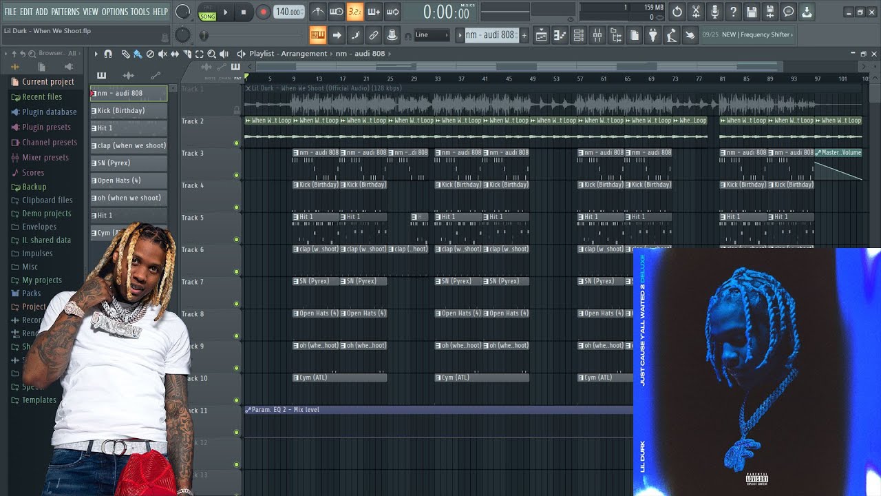Enable the overdub record-to-pattern button
Viewport: 881px width, 496px height.
click(x=373, y=12)
